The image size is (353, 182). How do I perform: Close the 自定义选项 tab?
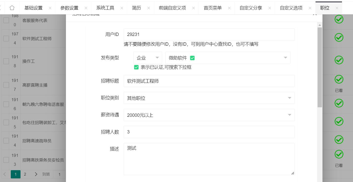click(x=310, y=8)
